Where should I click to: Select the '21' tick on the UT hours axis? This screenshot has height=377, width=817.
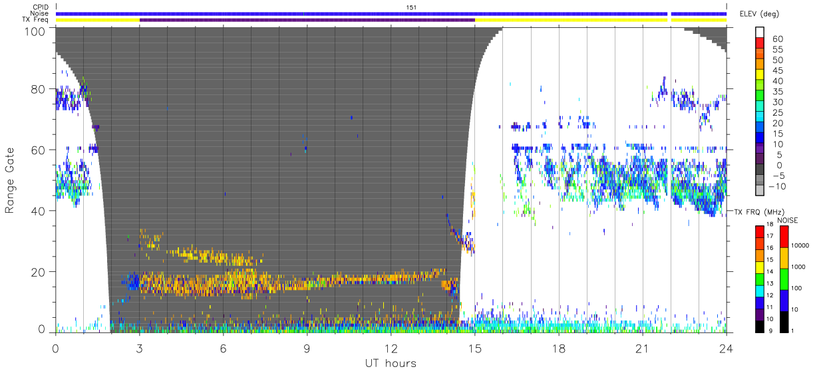[643, 348]
